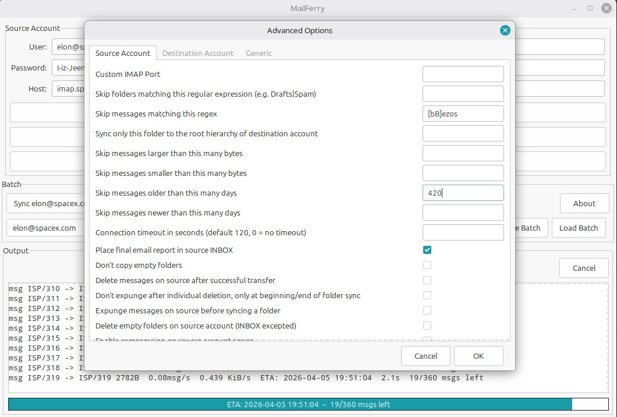Click the msg ISP/319 output log line
The width and height of the screenshot is (617, 417).
point(246,377)
